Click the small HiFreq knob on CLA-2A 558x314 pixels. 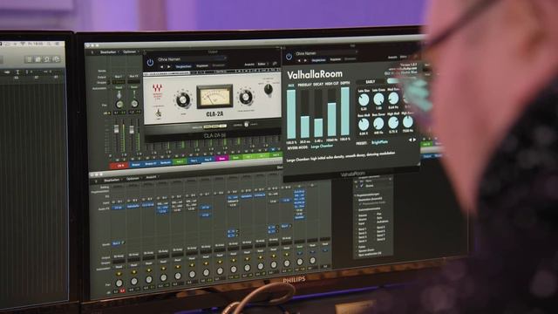tap(269, 89)
